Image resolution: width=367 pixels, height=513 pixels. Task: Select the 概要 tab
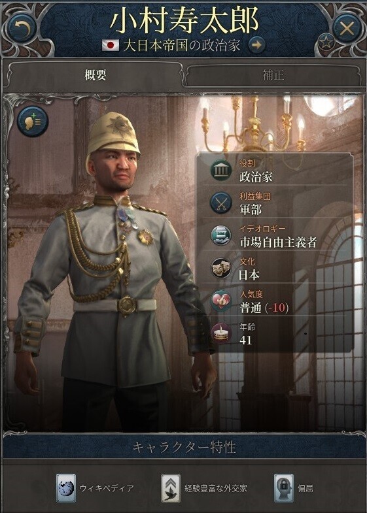point(96,75)
